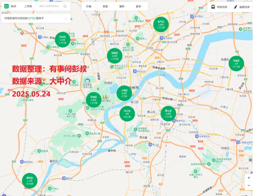Click the subway 地铁找房 train icon
The image size is (253, 196).
click(x=213, y=7)
